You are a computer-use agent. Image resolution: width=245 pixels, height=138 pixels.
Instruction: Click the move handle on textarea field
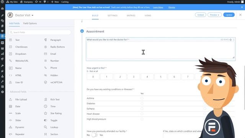pyautogui.click(x=230, y=40)
